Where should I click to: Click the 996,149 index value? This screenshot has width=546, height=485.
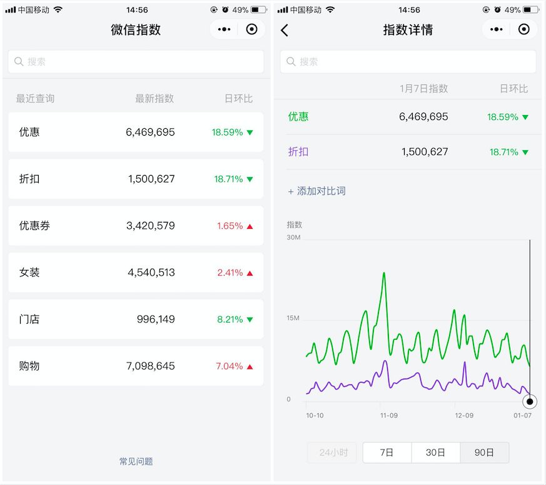pyautogui.click(x=156, y=319)
